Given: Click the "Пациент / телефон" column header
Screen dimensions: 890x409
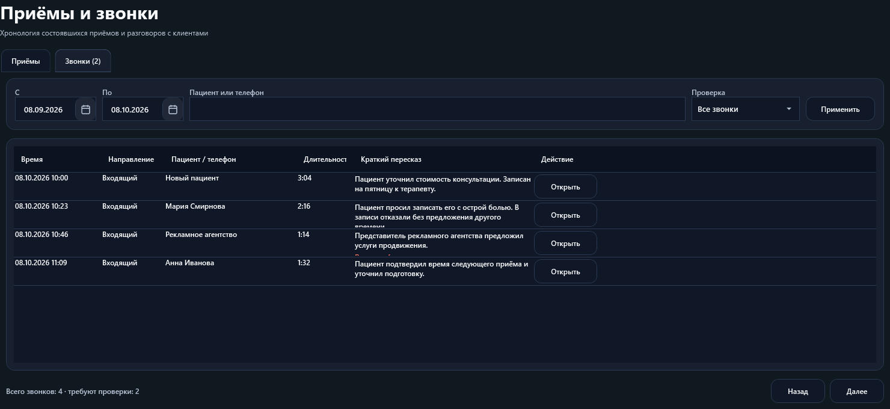Looking at the screenshot, I should (204, 159).
